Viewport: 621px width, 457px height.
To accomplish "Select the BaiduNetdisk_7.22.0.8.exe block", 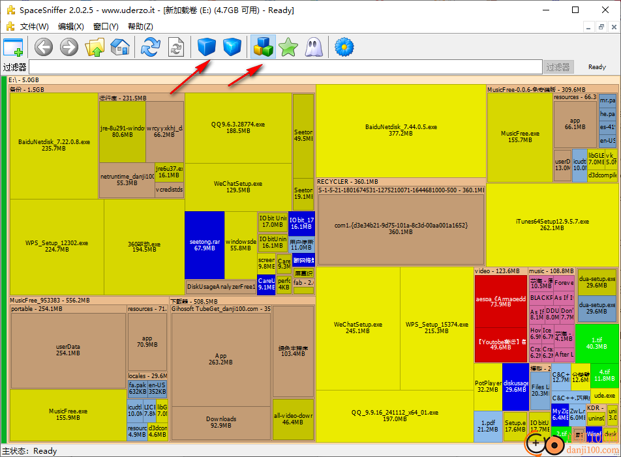I will coord(54,145).
